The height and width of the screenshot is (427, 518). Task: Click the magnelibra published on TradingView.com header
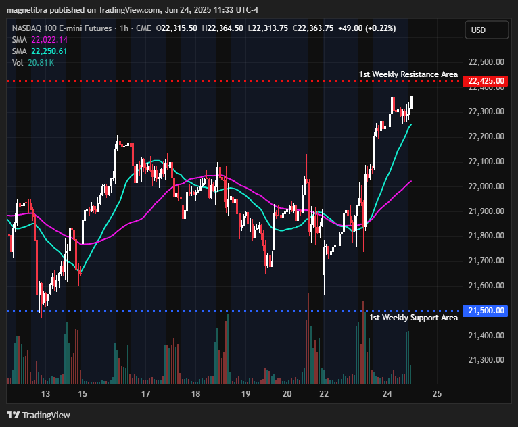(133, 10)
